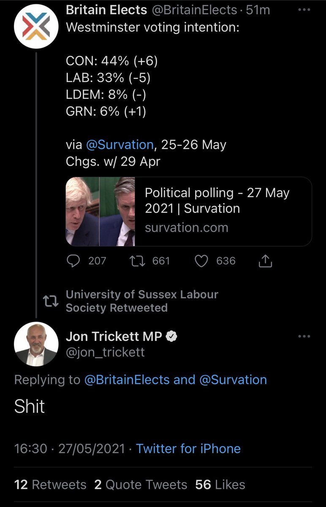Tap the retweet icon beside University of Sussex Labour

(50, 301)
